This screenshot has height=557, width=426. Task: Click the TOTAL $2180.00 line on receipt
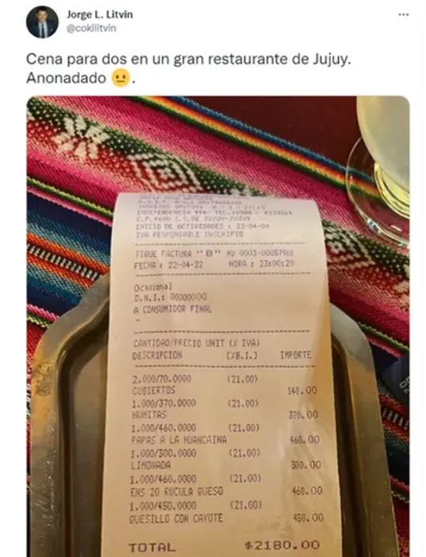224,546
